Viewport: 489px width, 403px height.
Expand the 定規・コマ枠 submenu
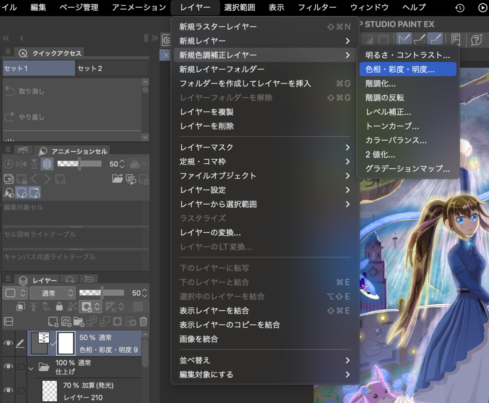pyautogui.click(x=265, y=161)
